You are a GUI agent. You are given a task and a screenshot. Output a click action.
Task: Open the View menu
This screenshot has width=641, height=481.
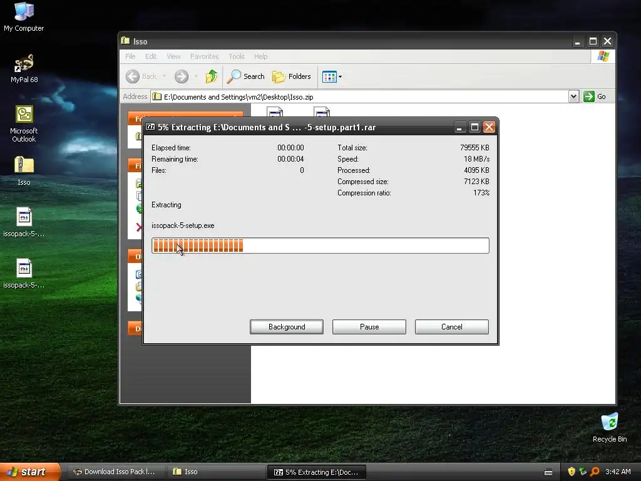coord(173,56)
